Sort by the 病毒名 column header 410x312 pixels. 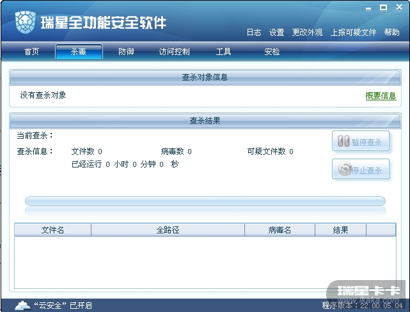[x=280, y=230]
